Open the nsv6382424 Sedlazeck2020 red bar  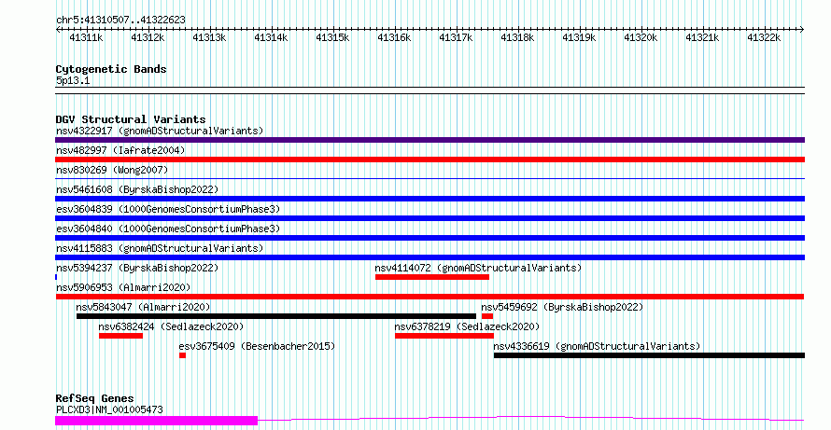[120, 336]
